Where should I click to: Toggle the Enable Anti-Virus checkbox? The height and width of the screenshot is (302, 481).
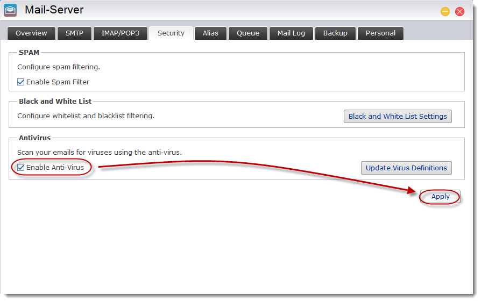(21, 168)
